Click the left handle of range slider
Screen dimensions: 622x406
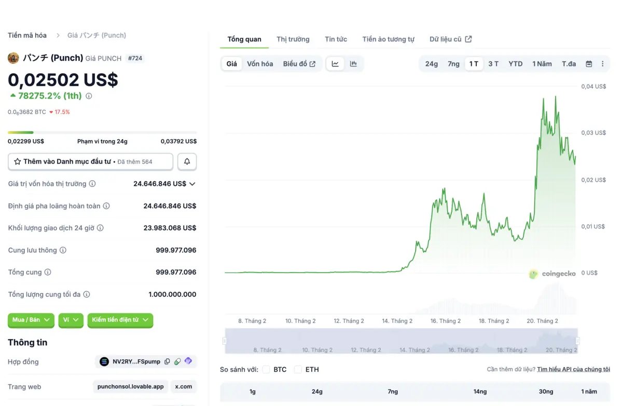(x=225, y=341)
